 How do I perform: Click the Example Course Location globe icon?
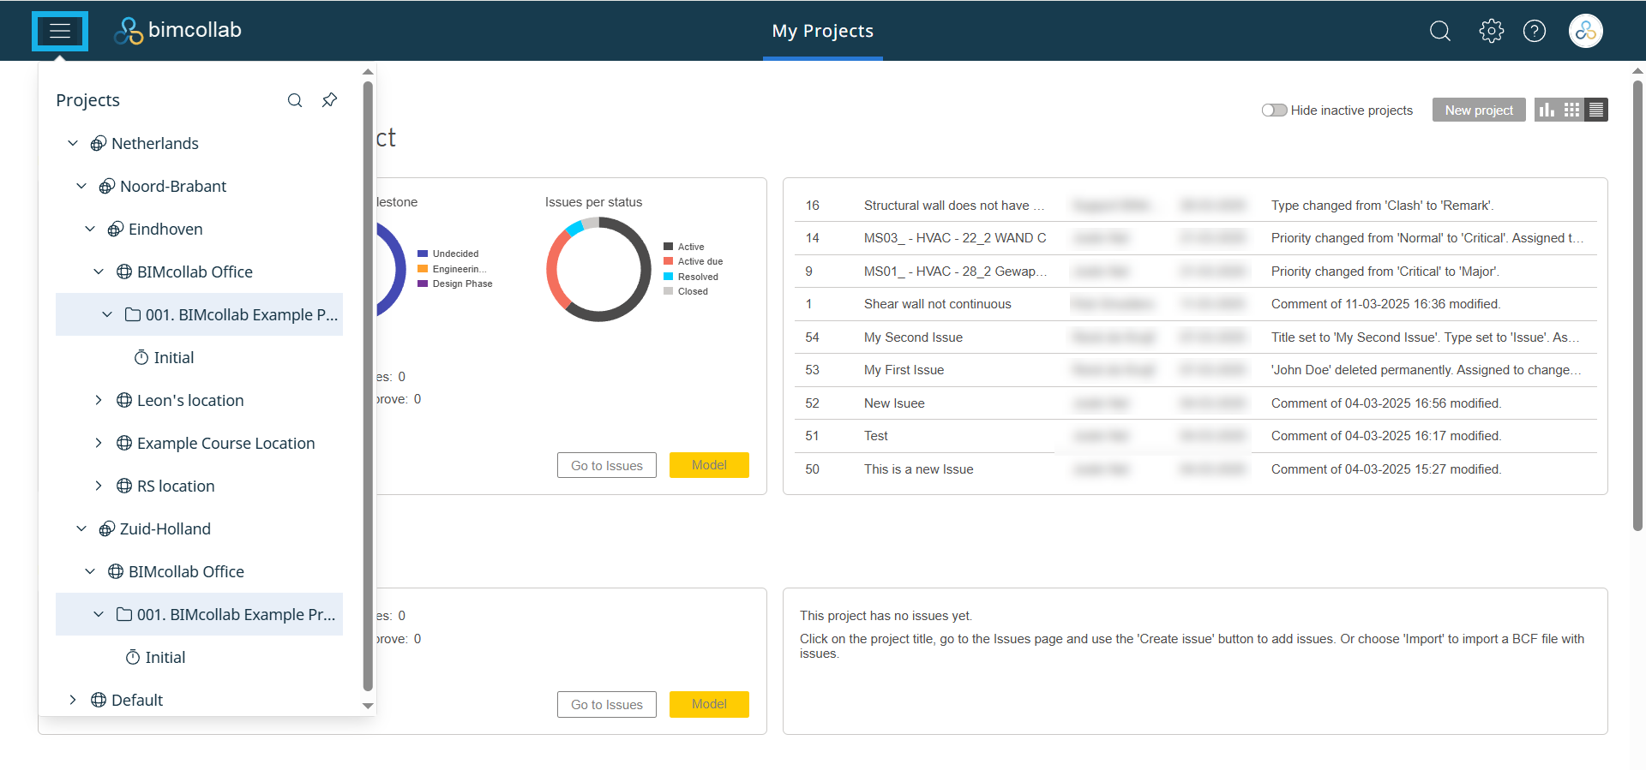124,444
